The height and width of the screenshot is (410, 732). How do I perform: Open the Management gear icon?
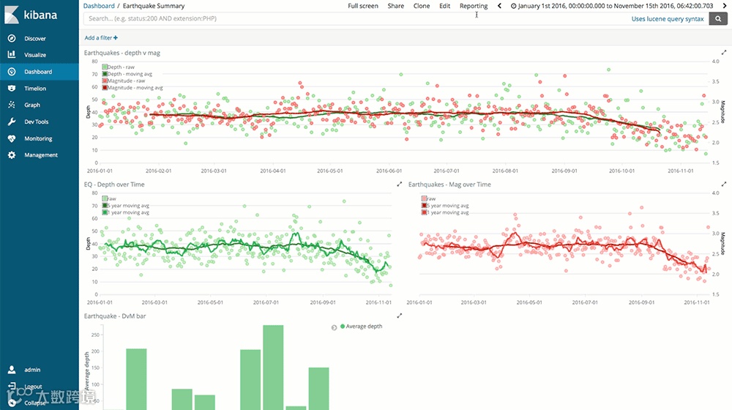tap(12, 155)
